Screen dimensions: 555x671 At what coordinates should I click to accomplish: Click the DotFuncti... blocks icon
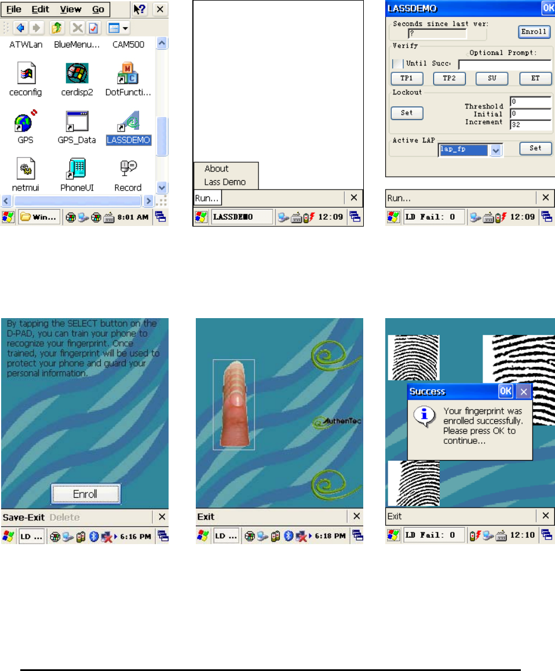coord(128,73)
